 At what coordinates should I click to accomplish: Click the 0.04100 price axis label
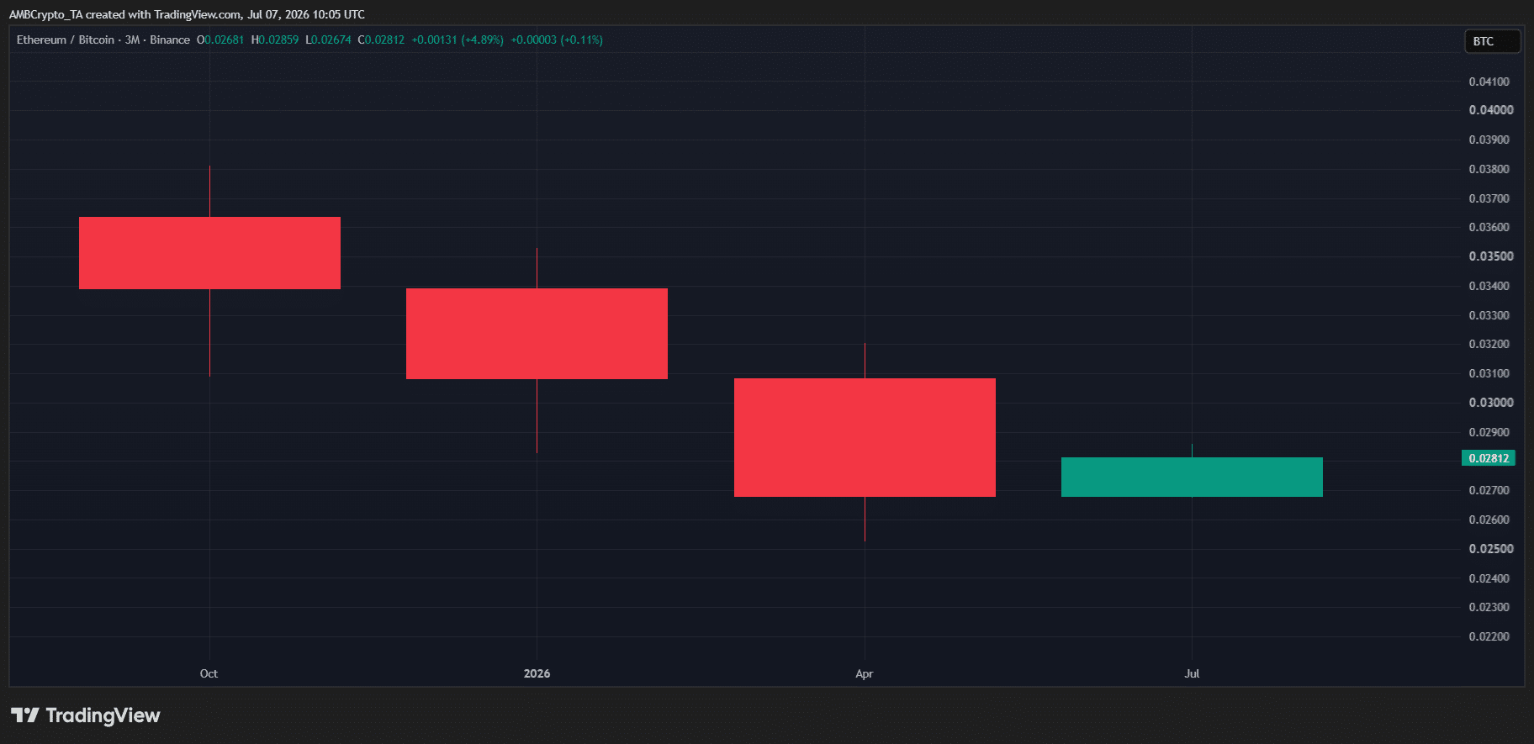[x=1489, y=82]
